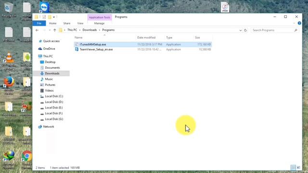Click the TeamViewer setup file icon
Viewport: 308px width, 173px height.
(77, 49)
